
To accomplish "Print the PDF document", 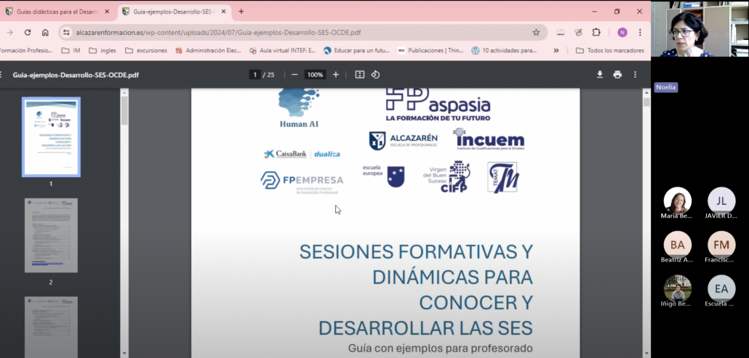I will (617, 75).
